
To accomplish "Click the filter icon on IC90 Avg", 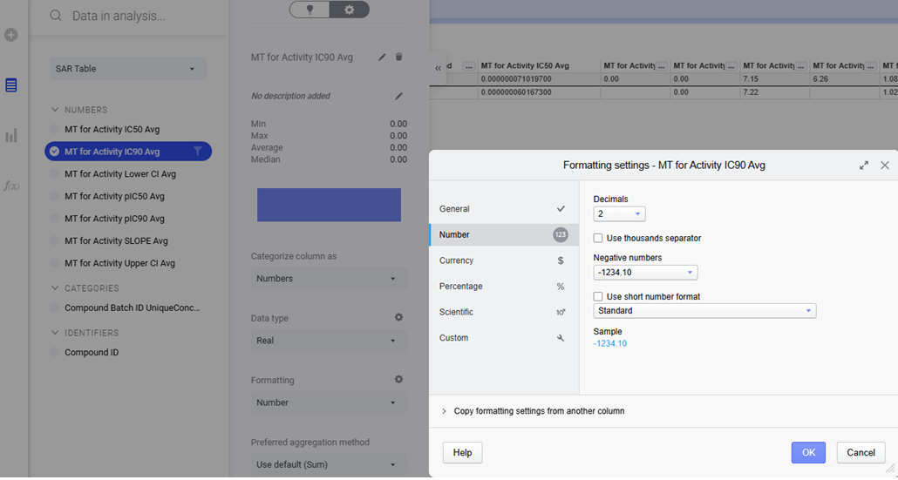I will [x=198, y=152].
